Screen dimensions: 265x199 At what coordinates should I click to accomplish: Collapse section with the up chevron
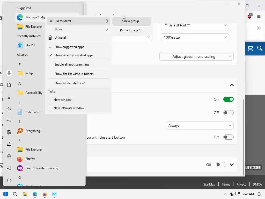232,85
